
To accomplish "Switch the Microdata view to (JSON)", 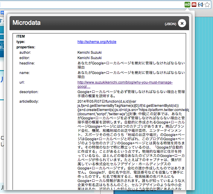I will coord(170,24).
